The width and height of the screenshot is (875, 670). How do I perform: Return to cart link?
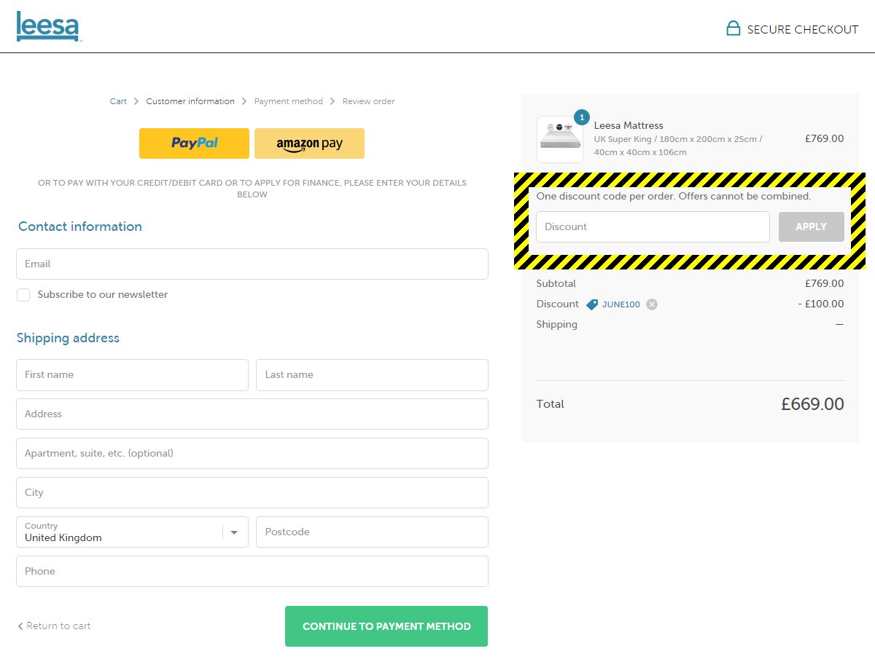tap(54, 626)
